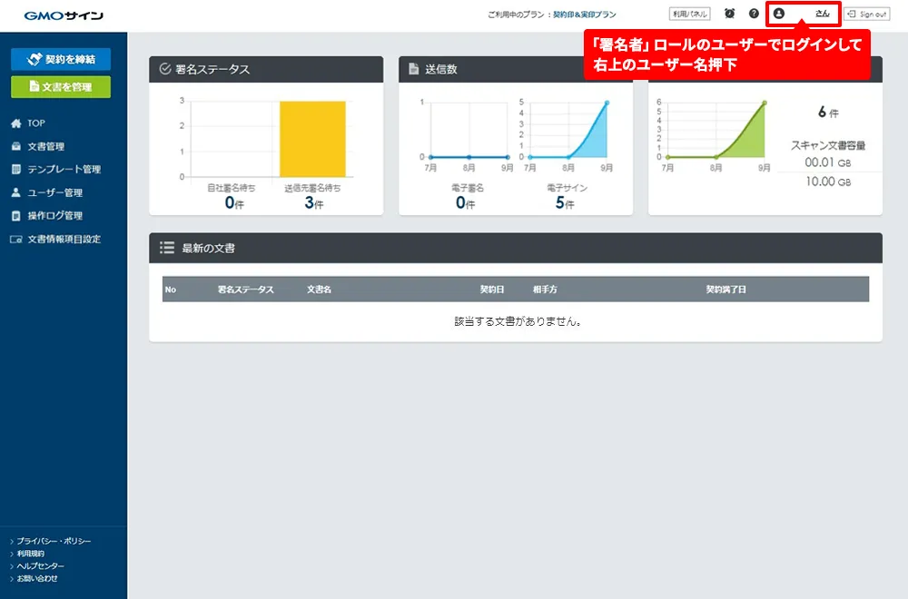This screenshot has width=908, height=599.
Task: Open the プライバシー・ポリシー link
Action: 54,541
